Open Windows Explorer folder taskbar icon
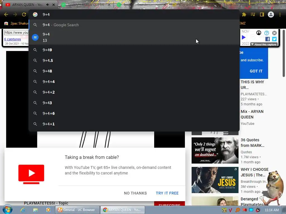Image resolution: width=286 pixels, height=214 pixels. click(35, 210)
